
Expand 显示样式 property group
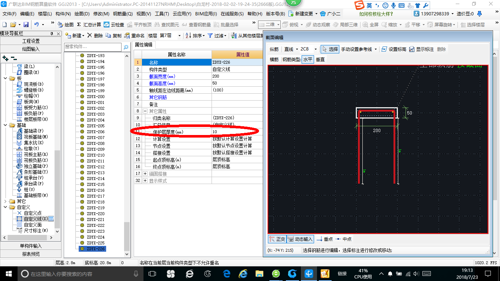(145, 181)
